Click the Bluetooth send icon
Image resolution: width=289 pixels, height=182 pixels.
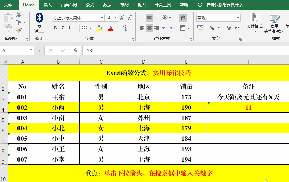click(x=39, y=18)
